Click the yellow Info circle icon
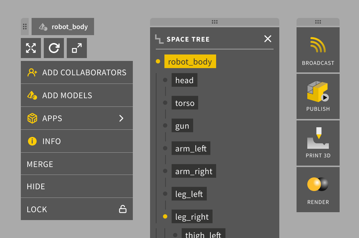 (x=32, y=141)
